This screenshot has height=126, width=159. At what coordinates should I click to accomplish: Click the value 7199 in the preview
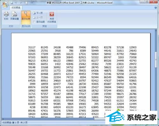108,64
